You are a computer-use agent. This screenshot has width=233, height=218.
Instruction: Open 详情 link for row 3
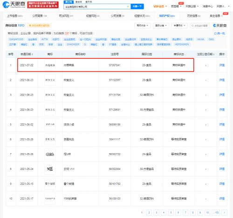point(222,95)
